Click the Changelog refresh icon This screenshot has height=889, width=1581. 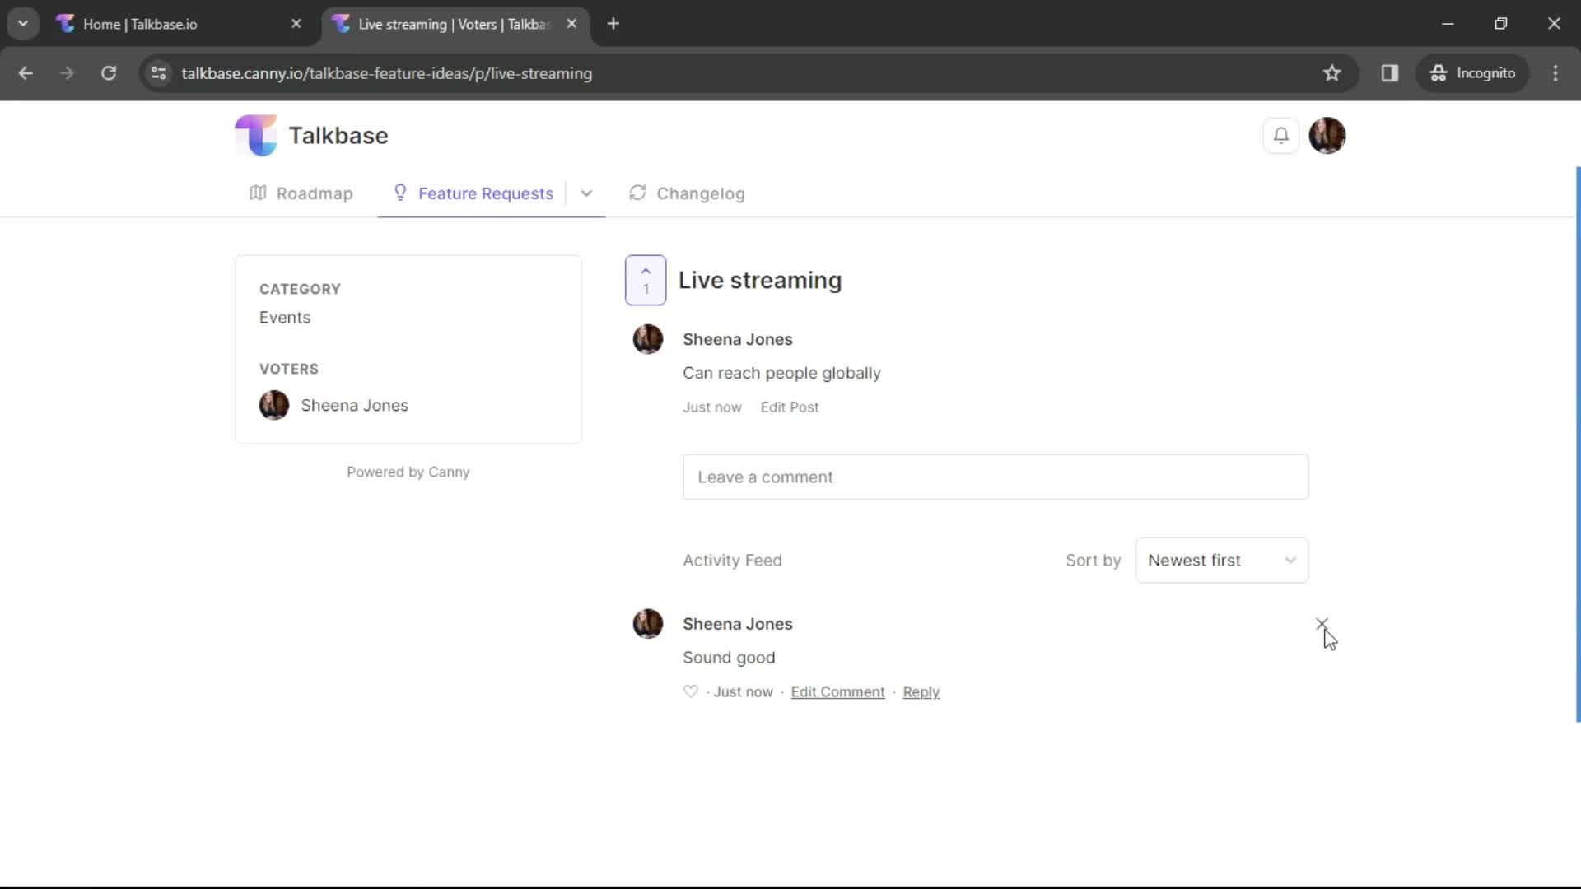[637, 193]
